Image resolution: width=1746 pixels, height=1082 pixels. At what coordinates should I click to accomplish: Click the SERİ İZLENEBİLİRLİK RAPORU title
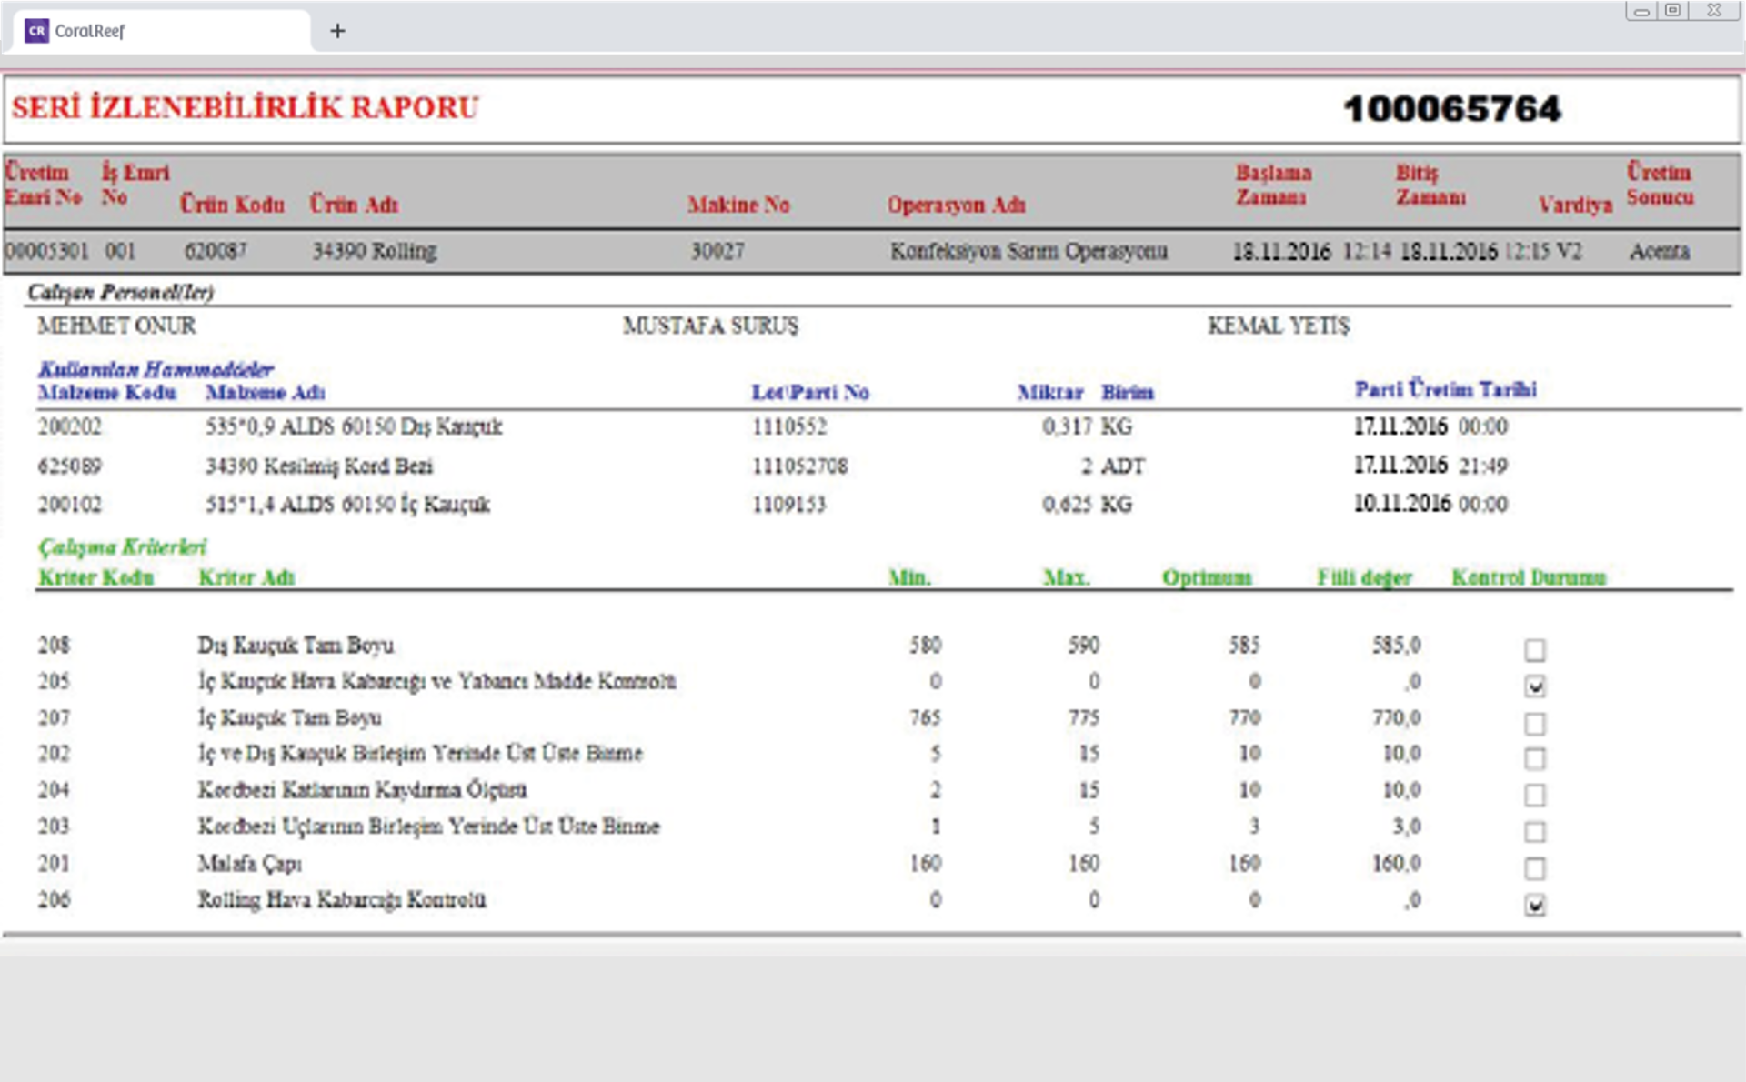coord(245,107)
